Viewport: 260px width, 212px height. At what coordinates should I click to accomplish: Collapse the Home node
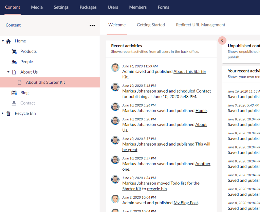(2, 41)
